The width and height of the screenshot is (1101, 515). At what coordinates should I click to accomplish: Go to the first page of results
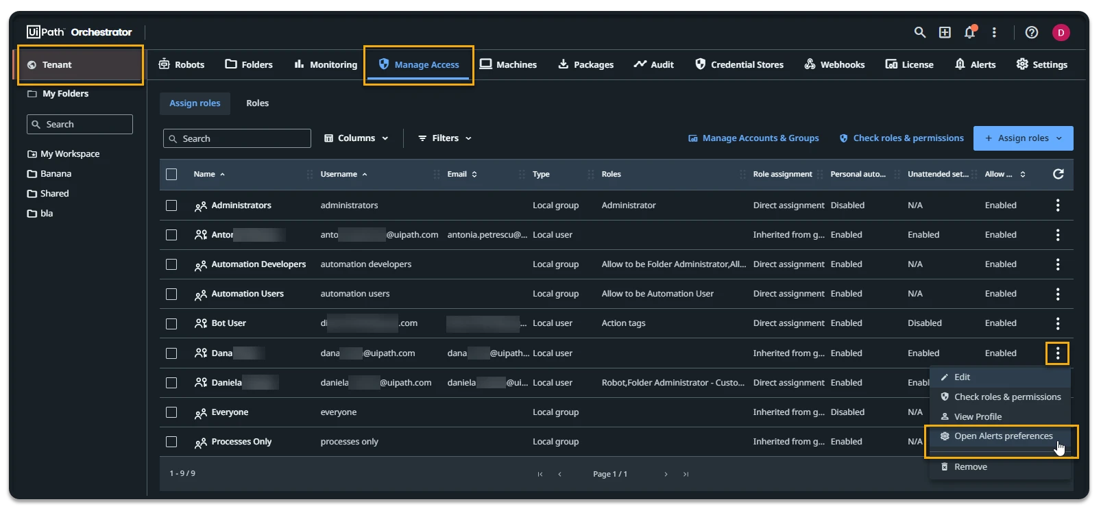coord(540,474)
